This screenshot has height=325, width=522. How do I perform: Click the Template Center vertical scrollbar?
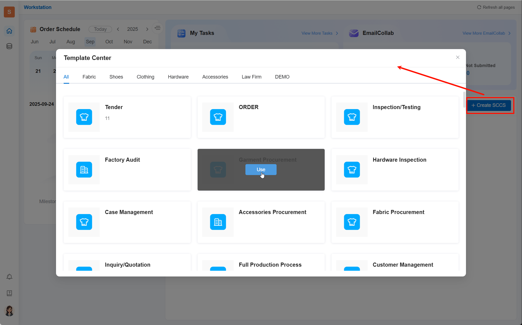[x=464, y=100]
